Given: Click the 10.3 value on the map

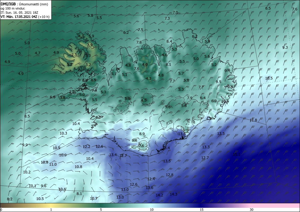Looking at the screenshot, I should coord(63,133).
